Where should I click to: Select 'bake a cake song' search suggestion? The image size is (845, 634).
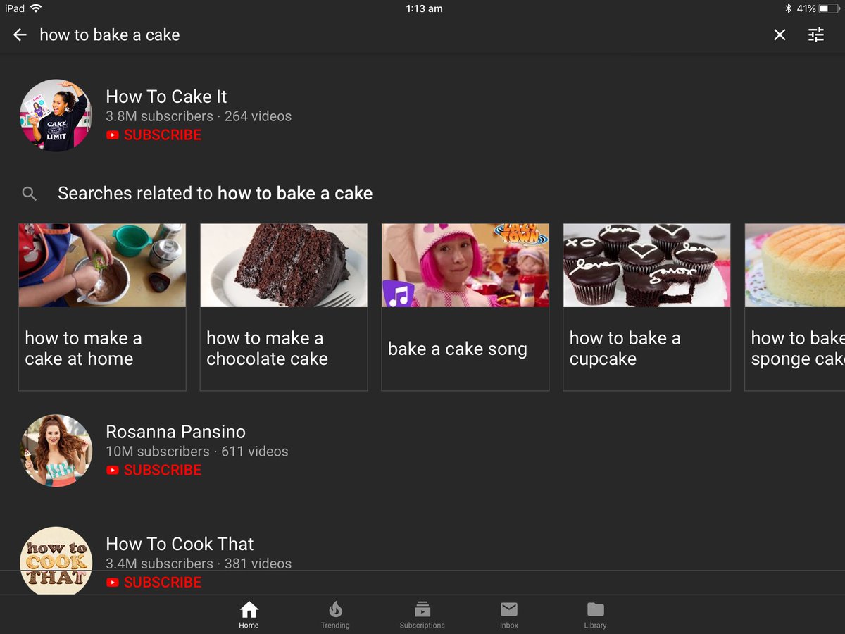click(x=458, y=349)
